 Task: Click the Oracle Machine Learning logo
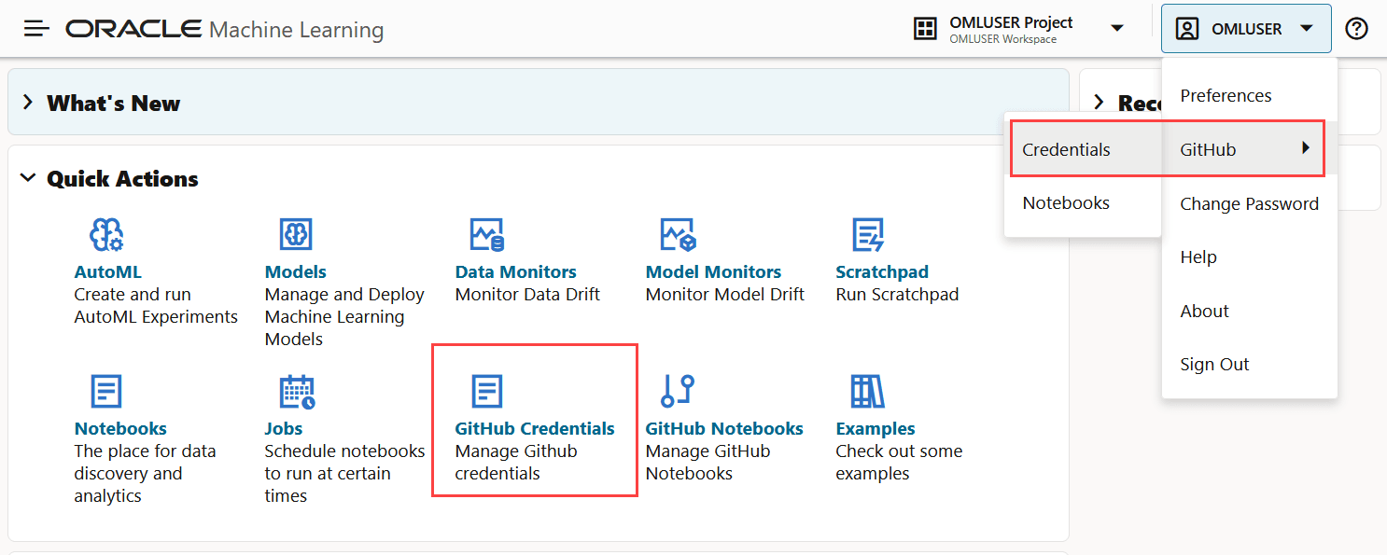(x=224, y=29)
